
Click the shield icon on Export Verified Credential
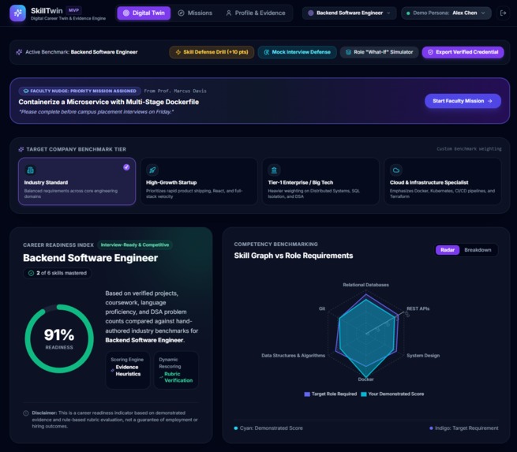tap(430, 52)
